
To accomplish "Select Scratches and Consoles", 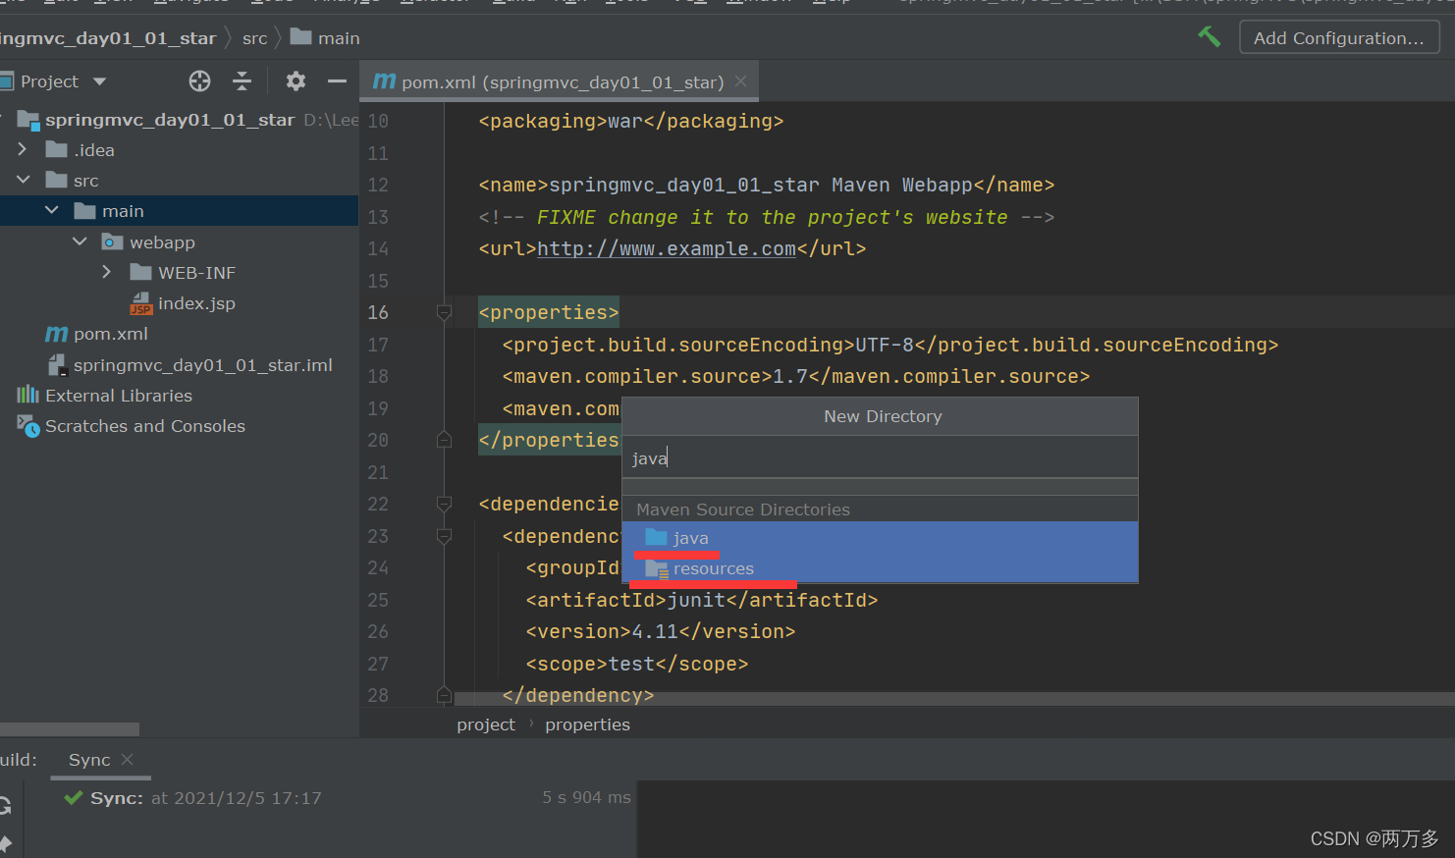I will pyautogui.click(x=145, y=426).
